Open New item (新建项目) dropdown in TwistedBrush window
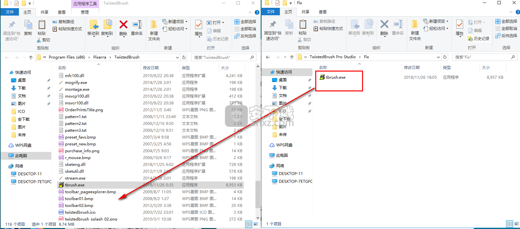This screenshot has height=229, width=520. (x=175, y=22)
